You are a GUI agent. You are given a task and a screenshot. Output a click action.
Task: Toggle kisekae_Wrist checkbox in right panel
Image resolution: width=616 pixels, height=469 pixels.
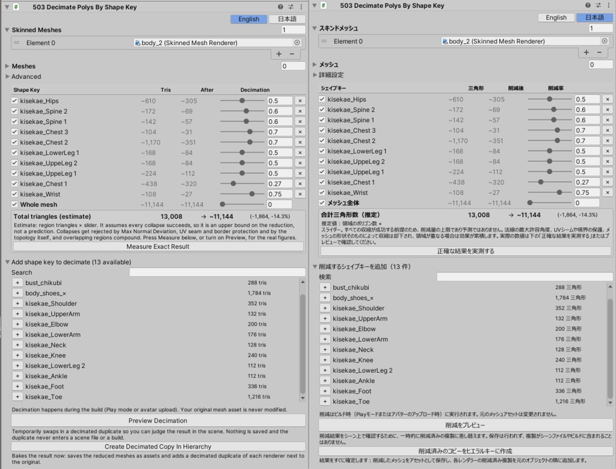pos(322,192)
